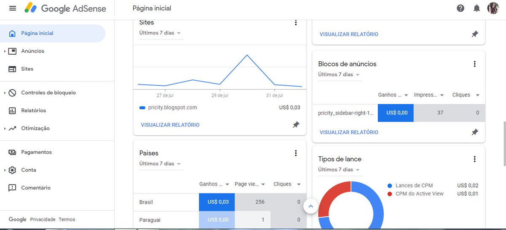Expand the Controles de bloqueio arrow
This screenshot has height=230, width=506.
pyautogui.click(x=5, y=93)
